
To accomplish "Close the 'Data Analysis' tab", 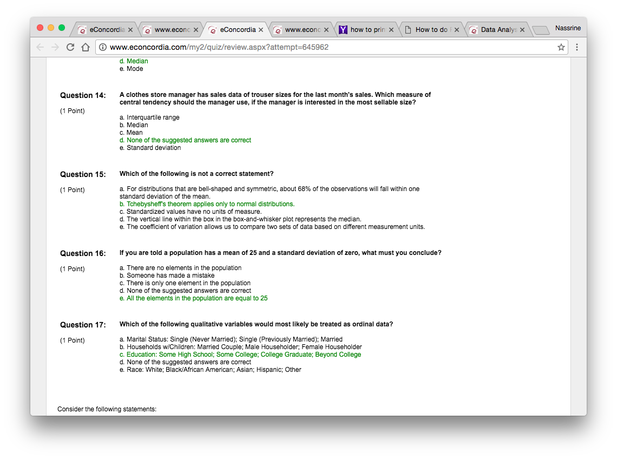I will (522, 30).
